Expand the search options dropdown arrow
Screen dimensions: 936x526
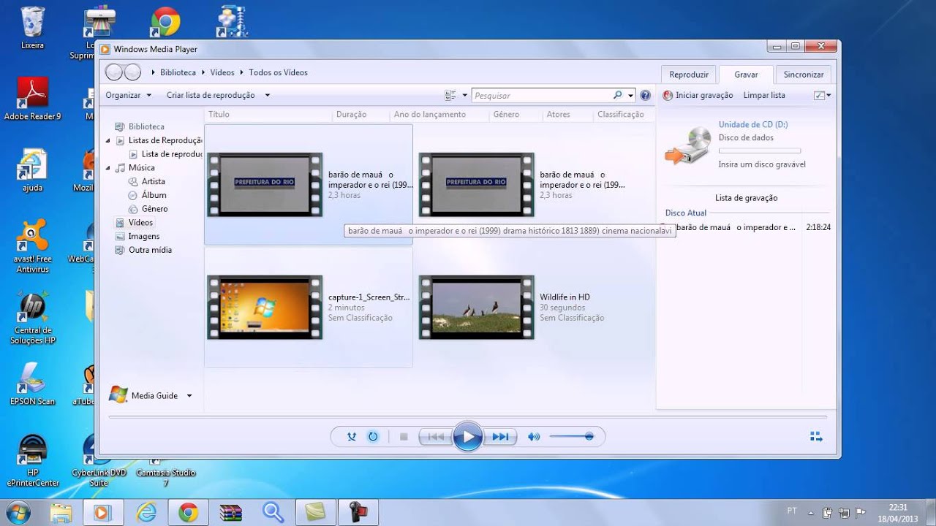point(631,95)
